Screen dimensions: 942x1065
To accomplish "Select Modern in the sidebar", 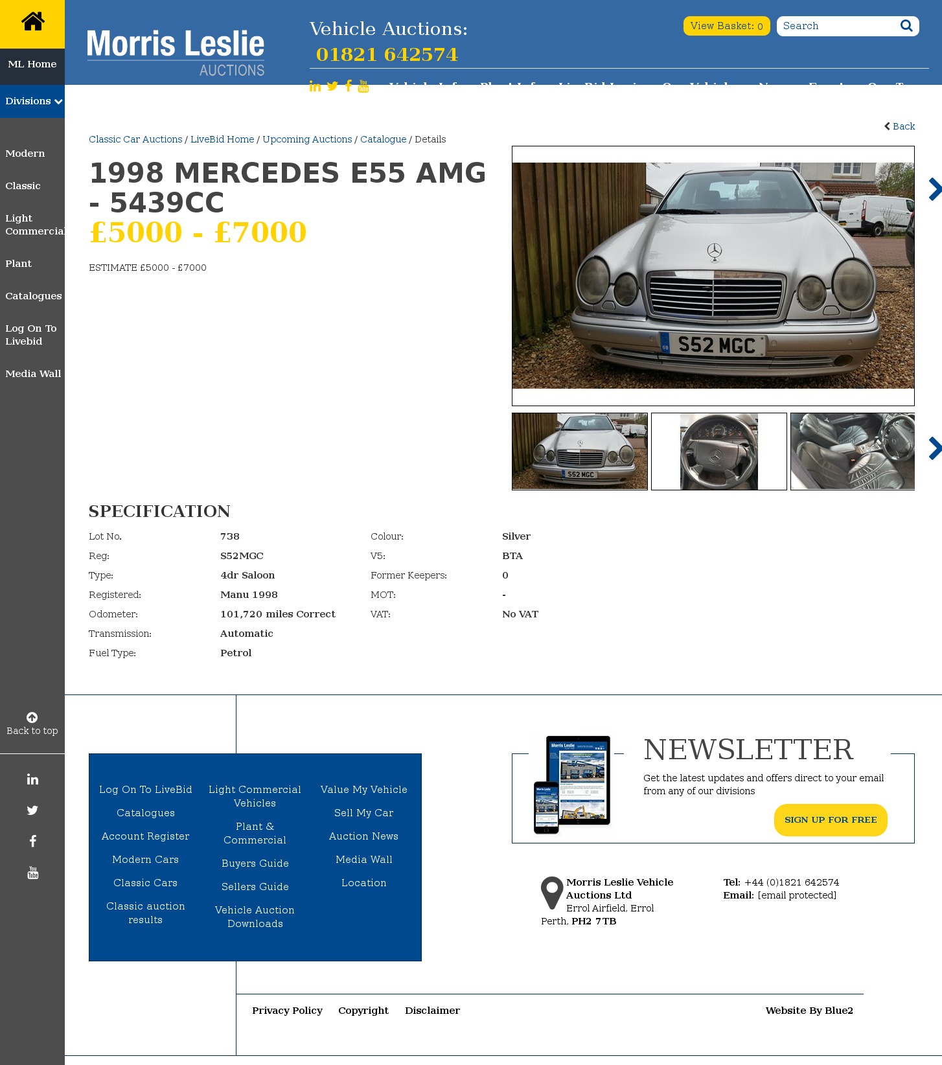I will coord(25,154).
